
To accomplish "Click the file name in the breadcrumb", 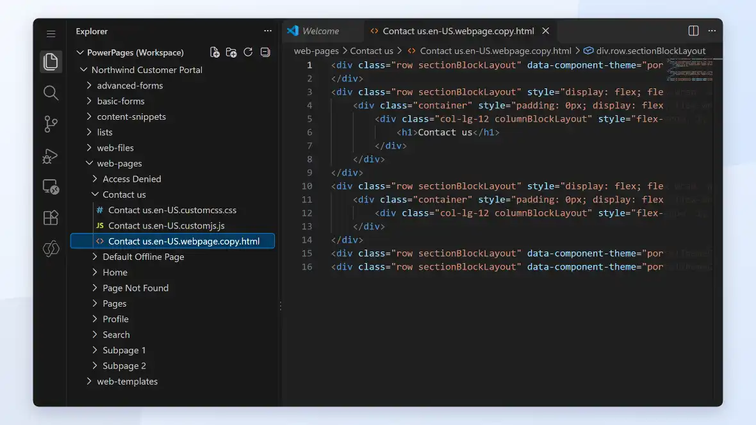I will point(495,51).
